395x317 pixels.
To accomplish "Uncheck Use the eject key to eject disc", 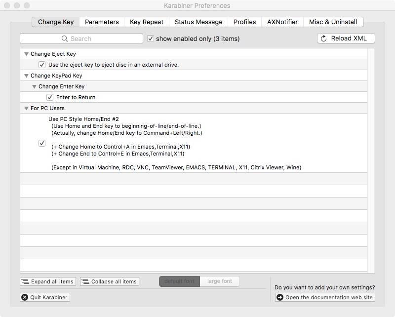I will pyautogui.click(x=42, y=65).
